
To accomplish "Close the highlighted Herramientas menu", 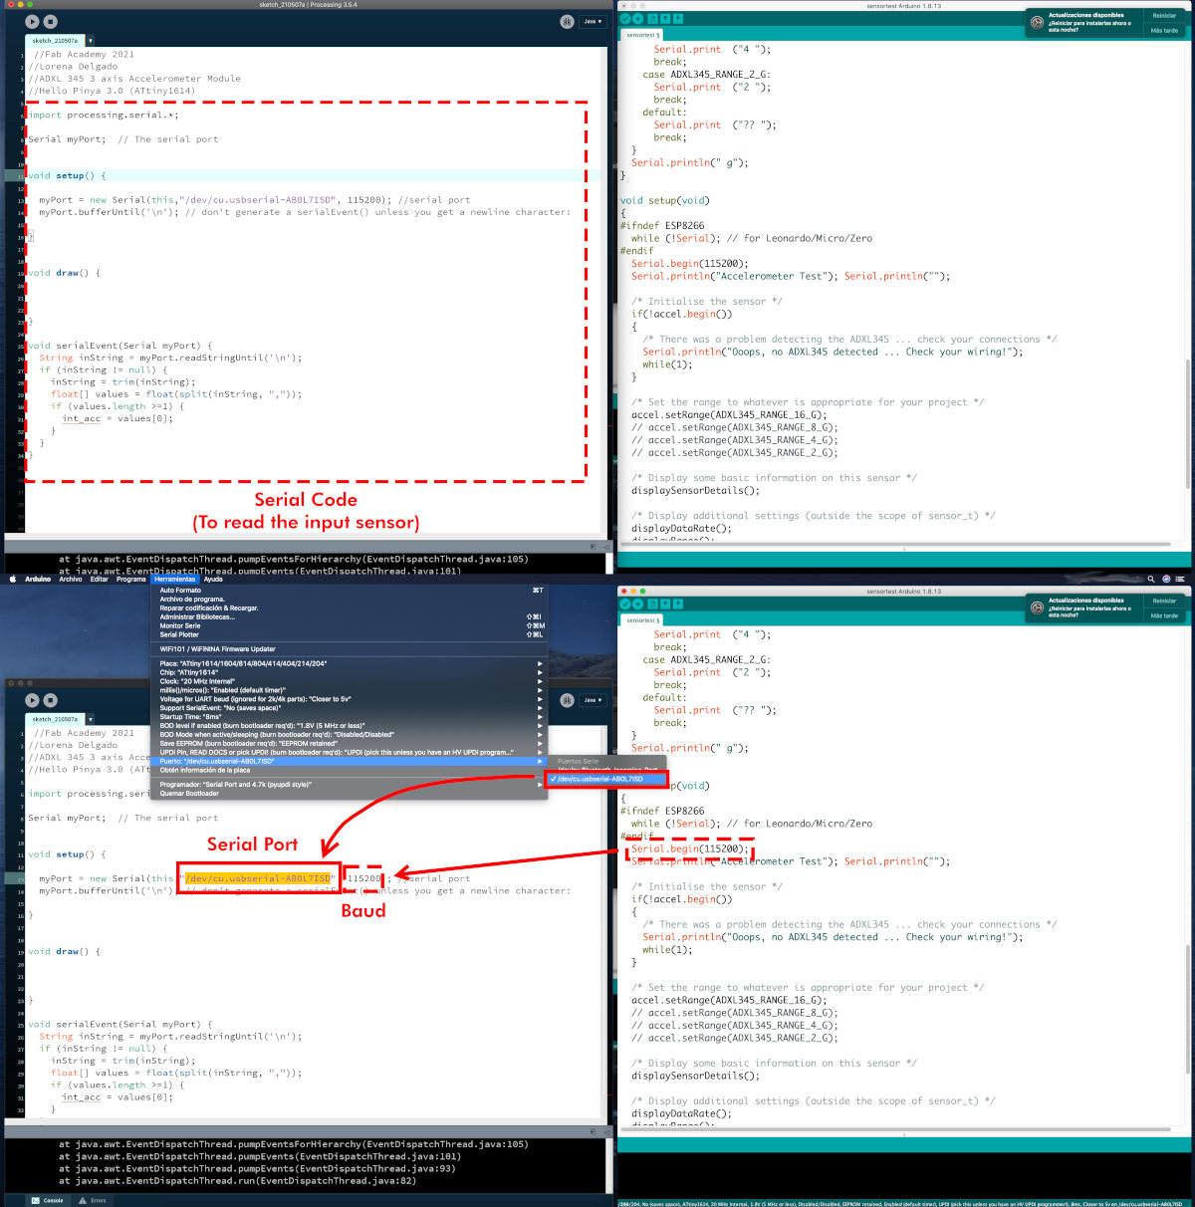I will click(x=175, y=579).
